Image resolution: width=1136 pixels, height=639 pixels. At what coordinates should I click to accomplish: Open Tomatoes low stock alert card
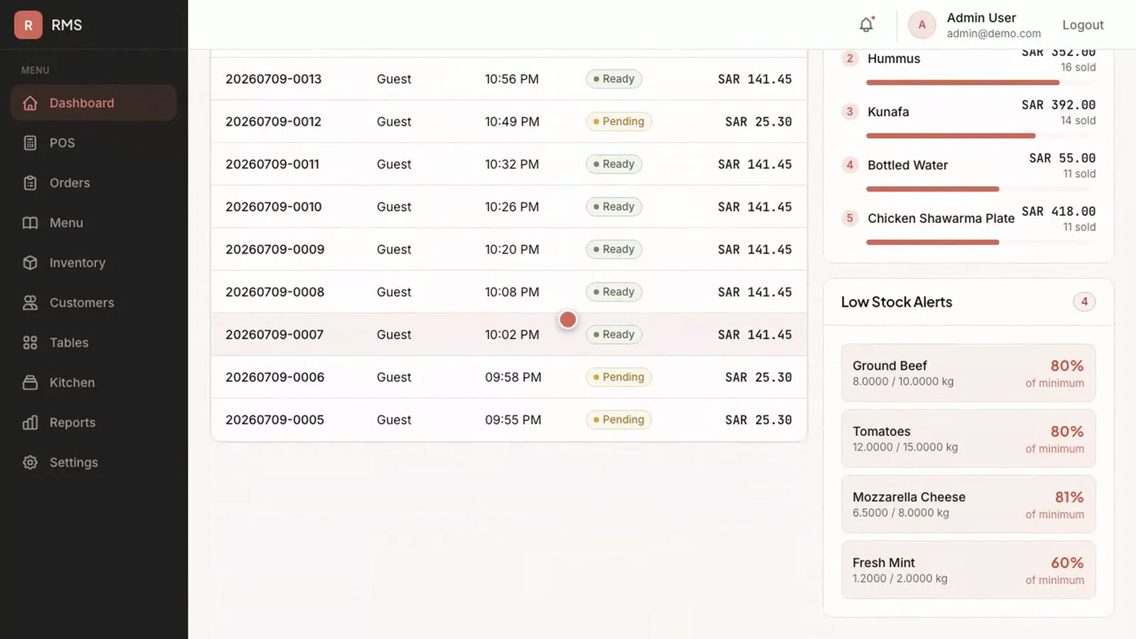click(968, 439)
